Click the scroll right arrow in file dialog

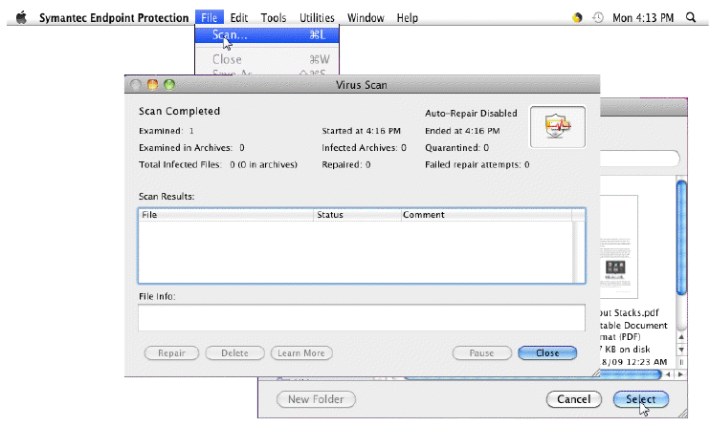click(x=680, y=374)
